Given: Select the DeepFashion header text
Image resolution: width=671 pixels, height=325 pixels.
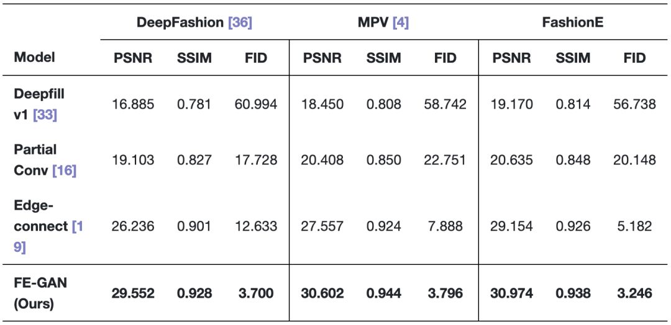Looking at the screenshot, I should point(180,23).
